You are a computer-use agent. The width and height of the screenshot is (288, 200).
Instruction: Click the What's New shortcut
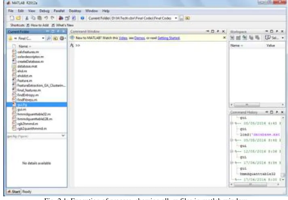pyautogui.click(x=63, y=25)
